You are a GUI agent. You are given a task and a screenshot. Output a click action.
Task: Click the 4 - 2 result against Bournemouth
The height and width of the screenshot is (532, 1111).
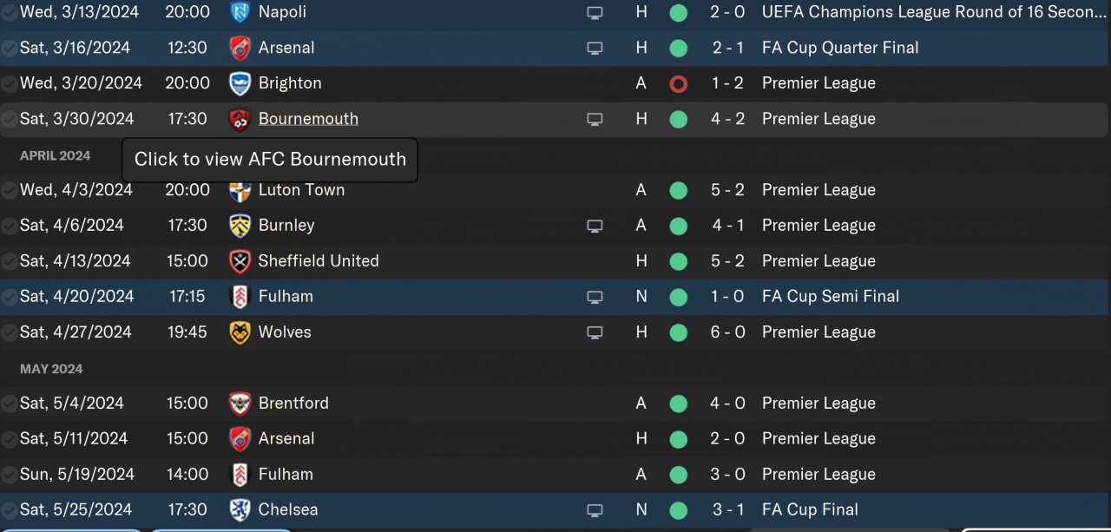tap(727, 119)
